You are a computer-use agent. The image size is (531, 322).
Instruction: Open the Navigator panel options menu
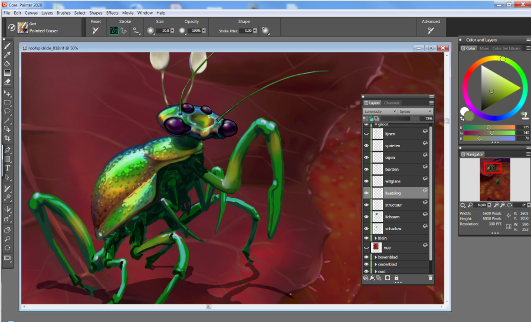pos(528,154)
